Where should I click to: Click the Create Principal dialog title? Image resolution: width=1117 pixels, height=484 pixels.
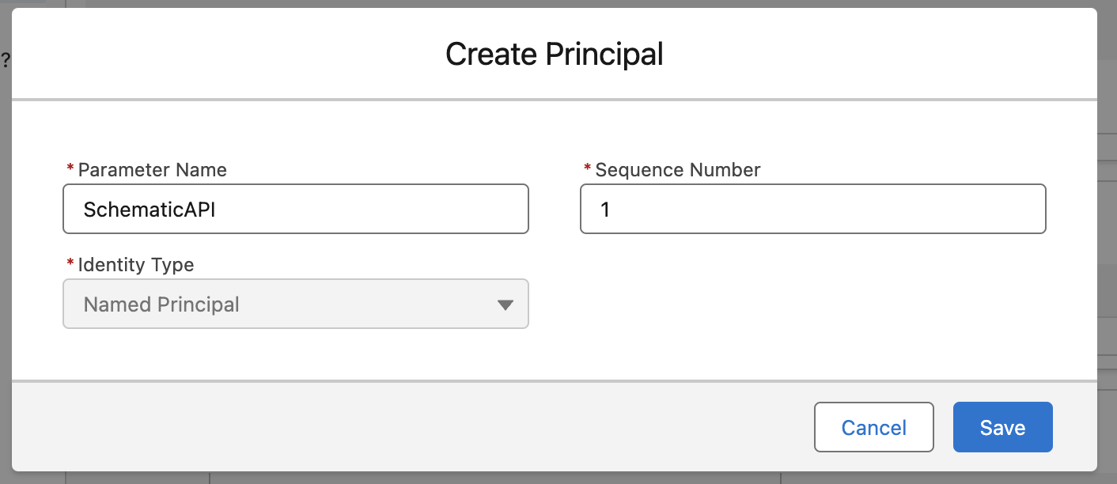[555, 54]
